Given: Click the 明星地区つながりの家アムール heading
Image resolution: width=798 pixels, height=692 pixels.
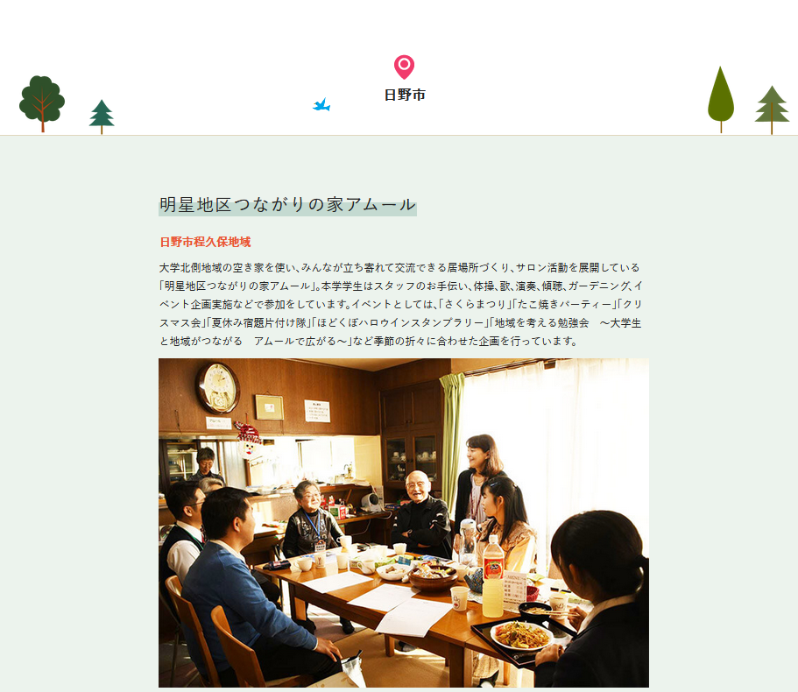Looking at the screenshot, I should [287, 205].
